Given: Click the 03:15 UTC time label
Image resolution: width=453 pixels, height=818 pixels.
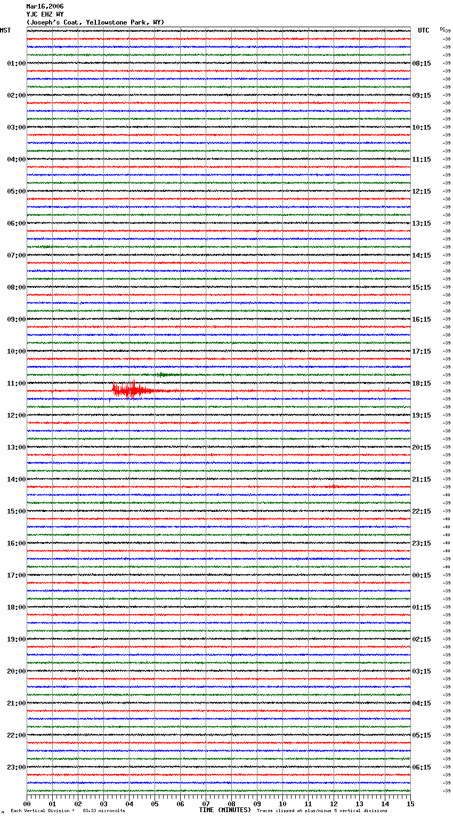Looking at the screenshot, I should point(422,671).
